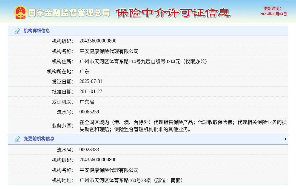The height and width of the screenshot is (189, 296).
Task: Select serial number 00065259
Action: click(89, 112)
